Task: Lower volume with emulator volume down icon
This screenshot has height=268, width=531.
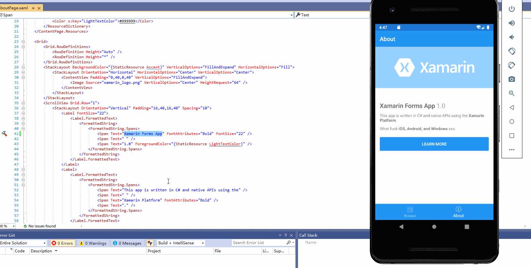Action: coord(512,37)
